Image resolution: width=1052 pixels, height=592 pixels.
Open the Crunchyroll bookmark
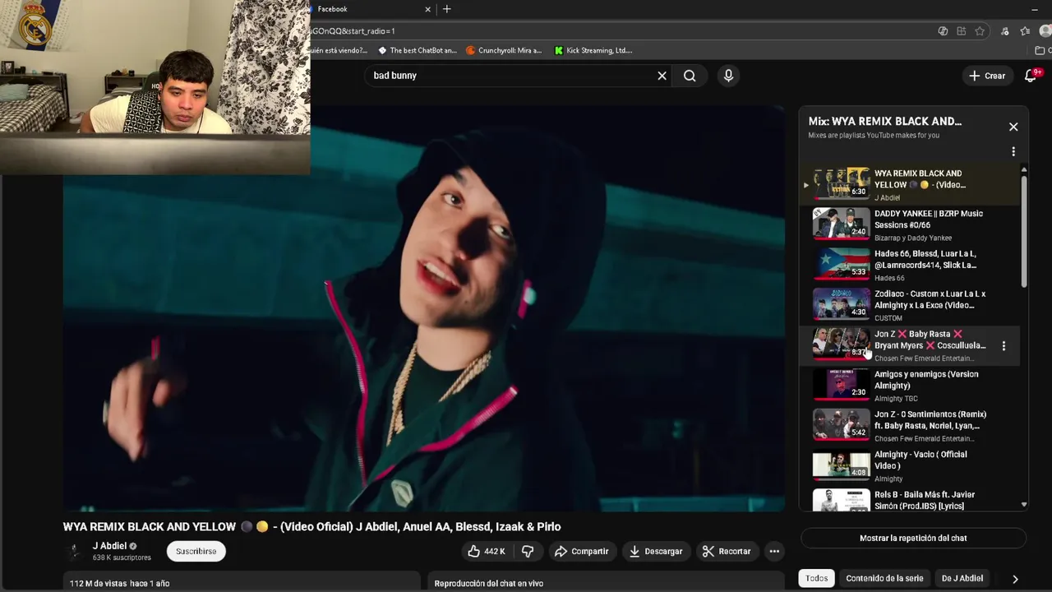click(504, 50)
